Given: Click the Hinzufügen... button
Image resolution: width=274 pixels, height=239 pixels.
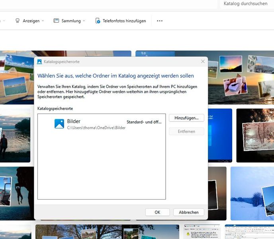Looking at the screenshot, I should click(x=186, y=118).
